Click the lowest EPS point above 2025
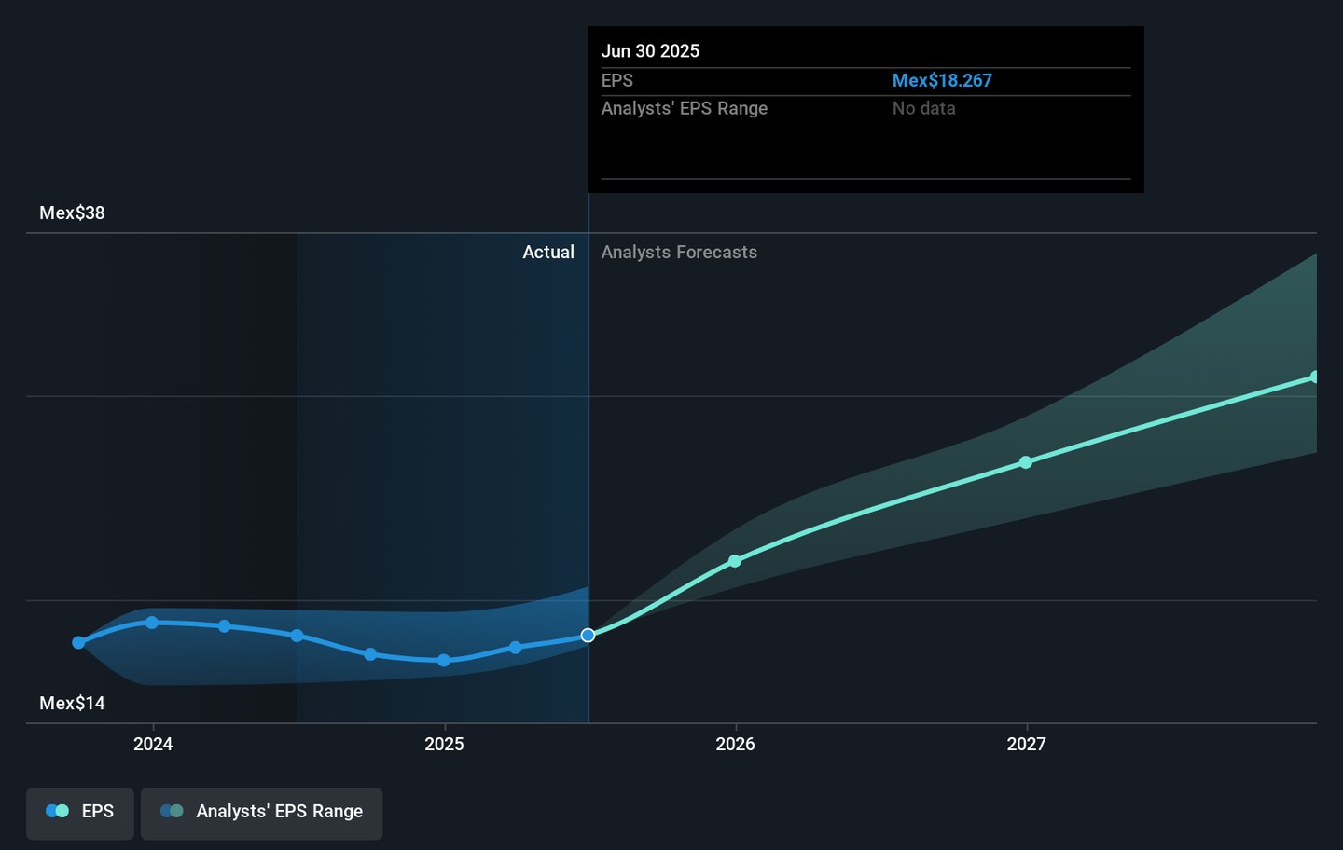This screenshot has width=1343, height=850. pyautogui.click(x=444, y=661)
